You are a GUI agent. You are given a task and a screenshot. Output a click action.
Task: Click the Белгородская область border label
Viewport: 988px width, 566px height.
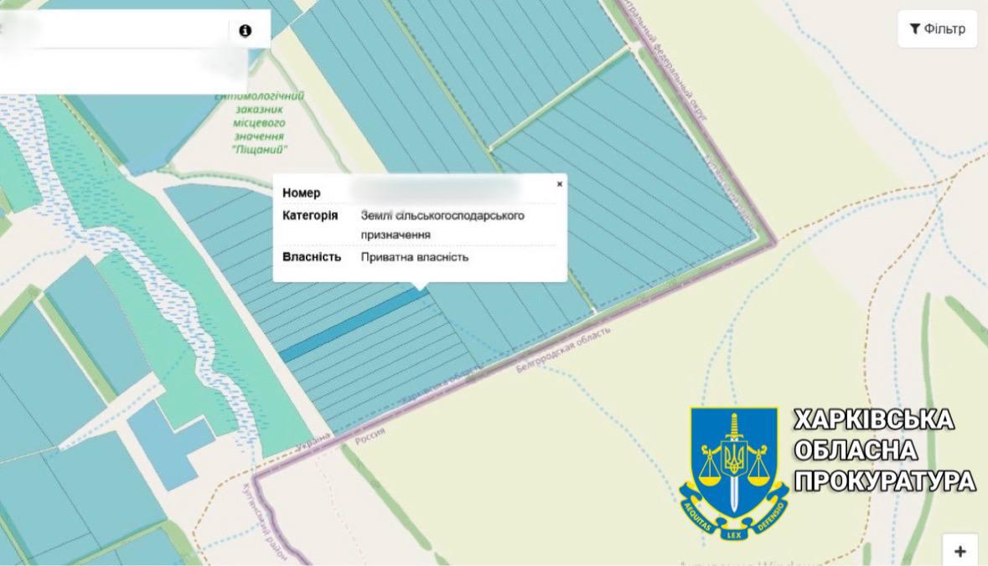point(562,350)
